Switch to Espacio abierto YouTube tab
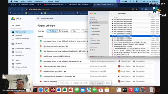The height and width of the screenshot is (94, 168). (55, 5)
